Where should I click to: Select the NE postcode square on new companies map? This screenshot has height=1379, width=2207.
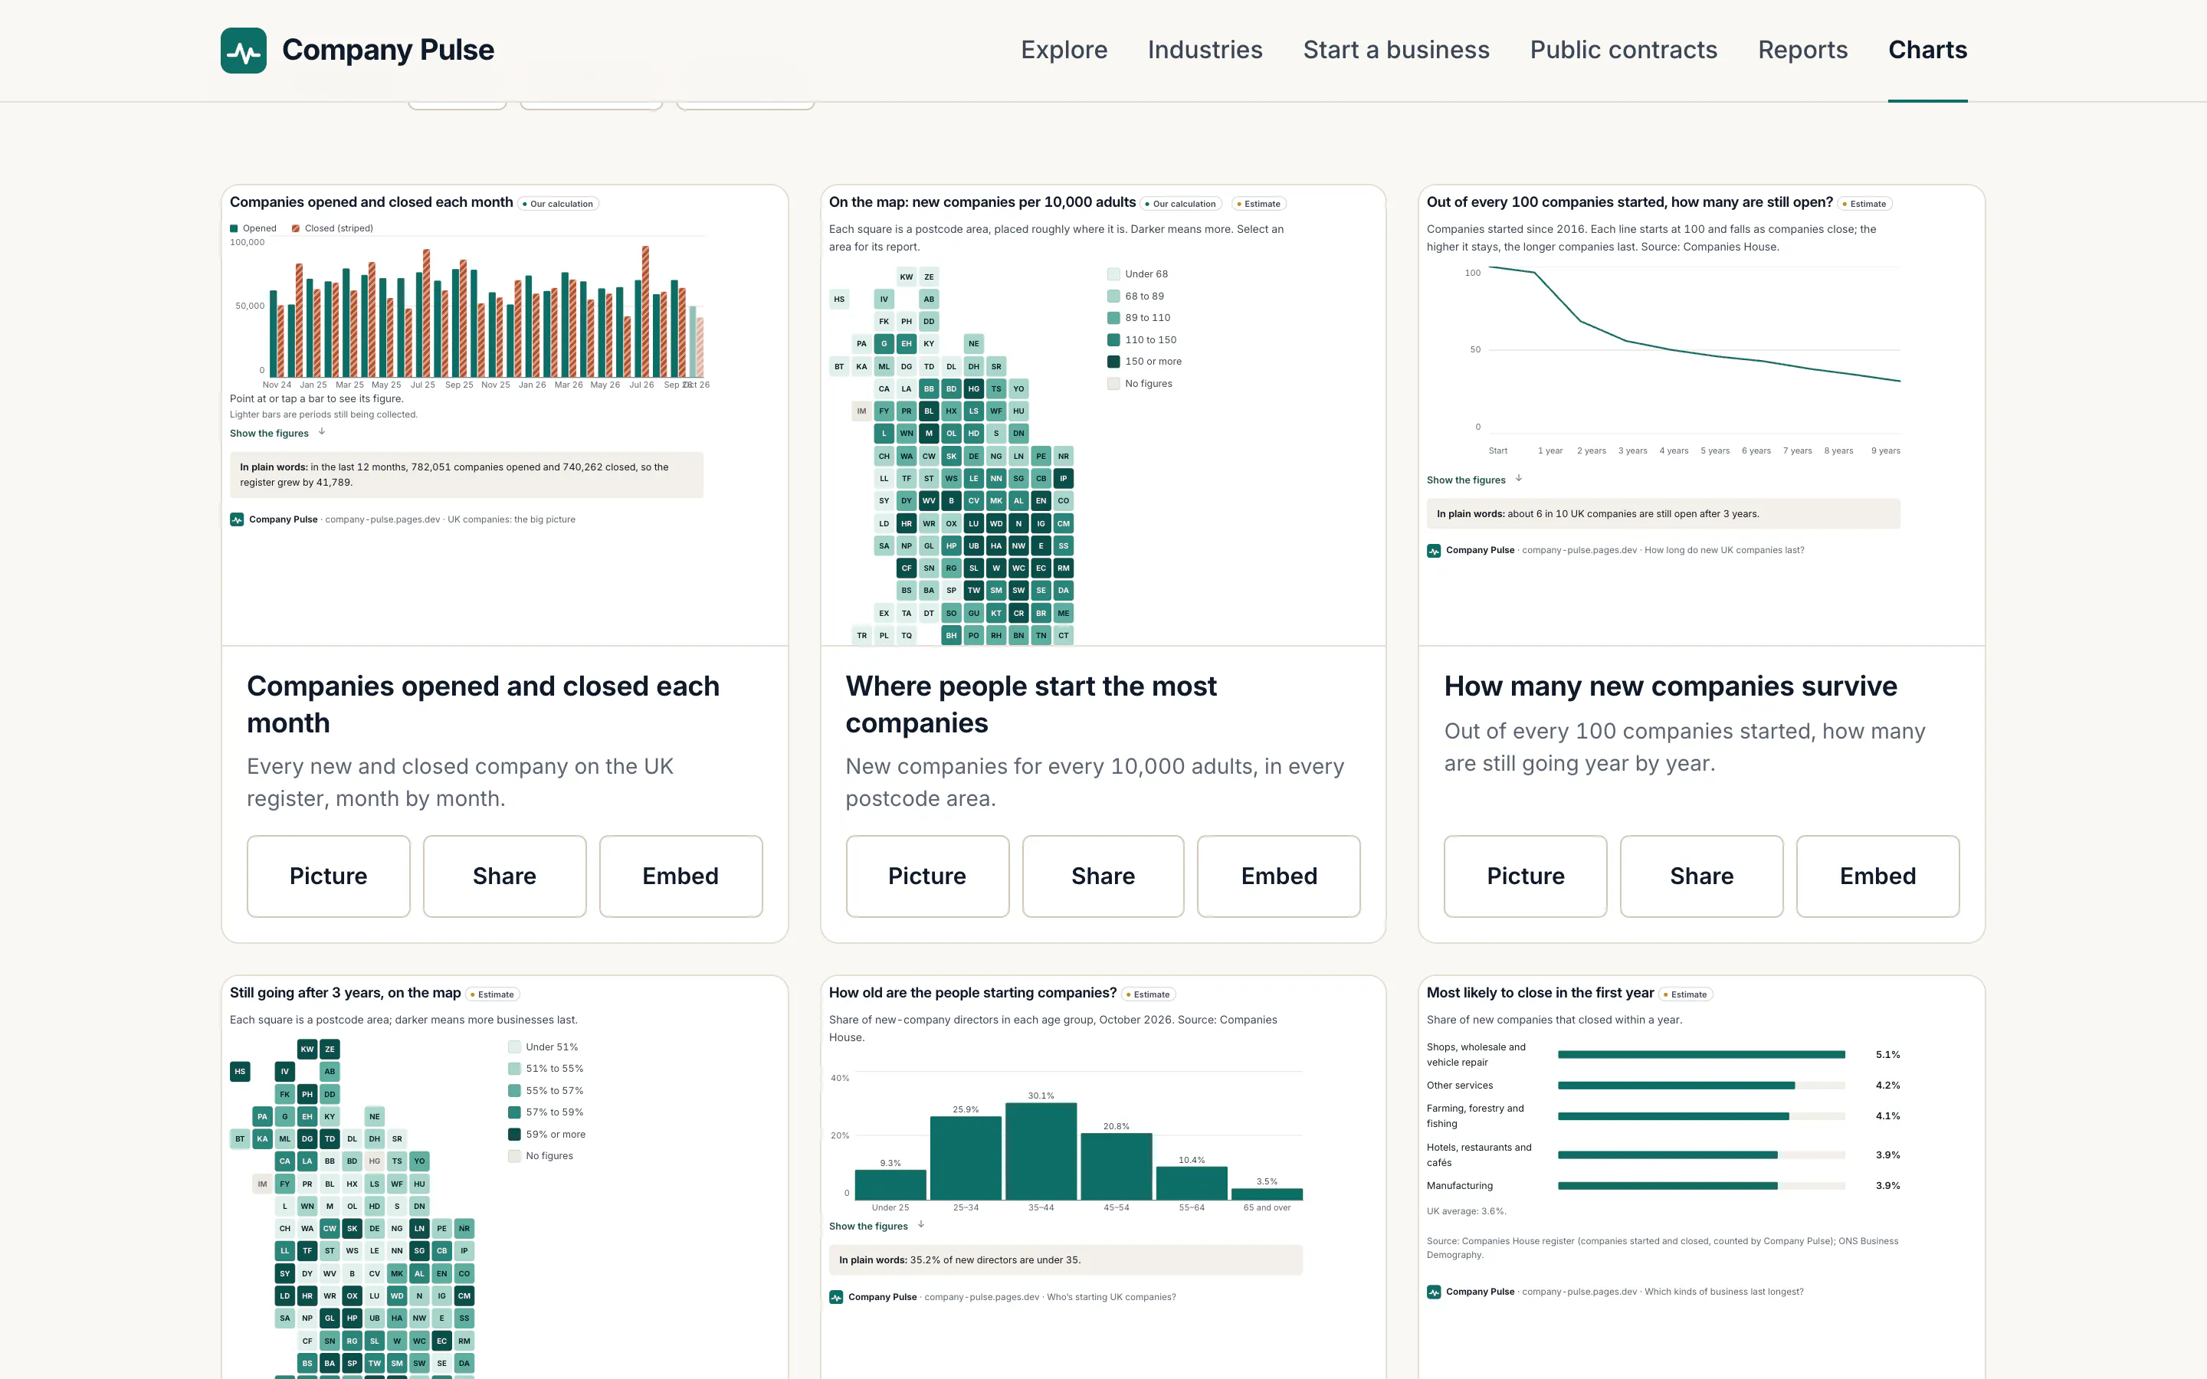tap(974, 344)
